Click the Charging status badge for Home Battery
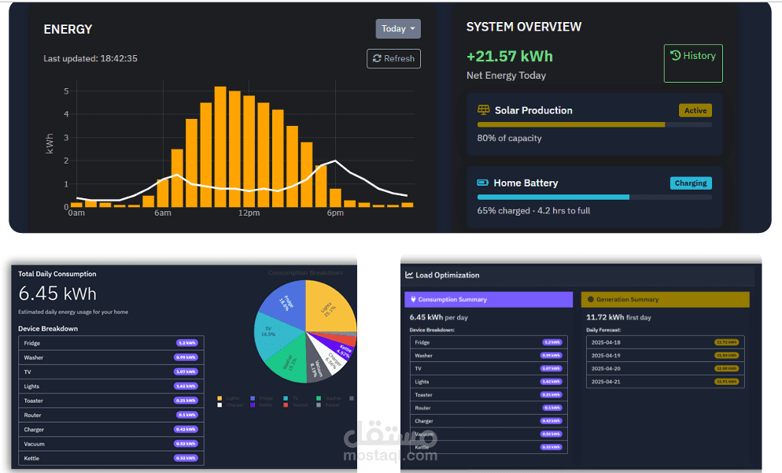Screen dimensions: 782x473 pyautogui.click(x=691, y=183)
